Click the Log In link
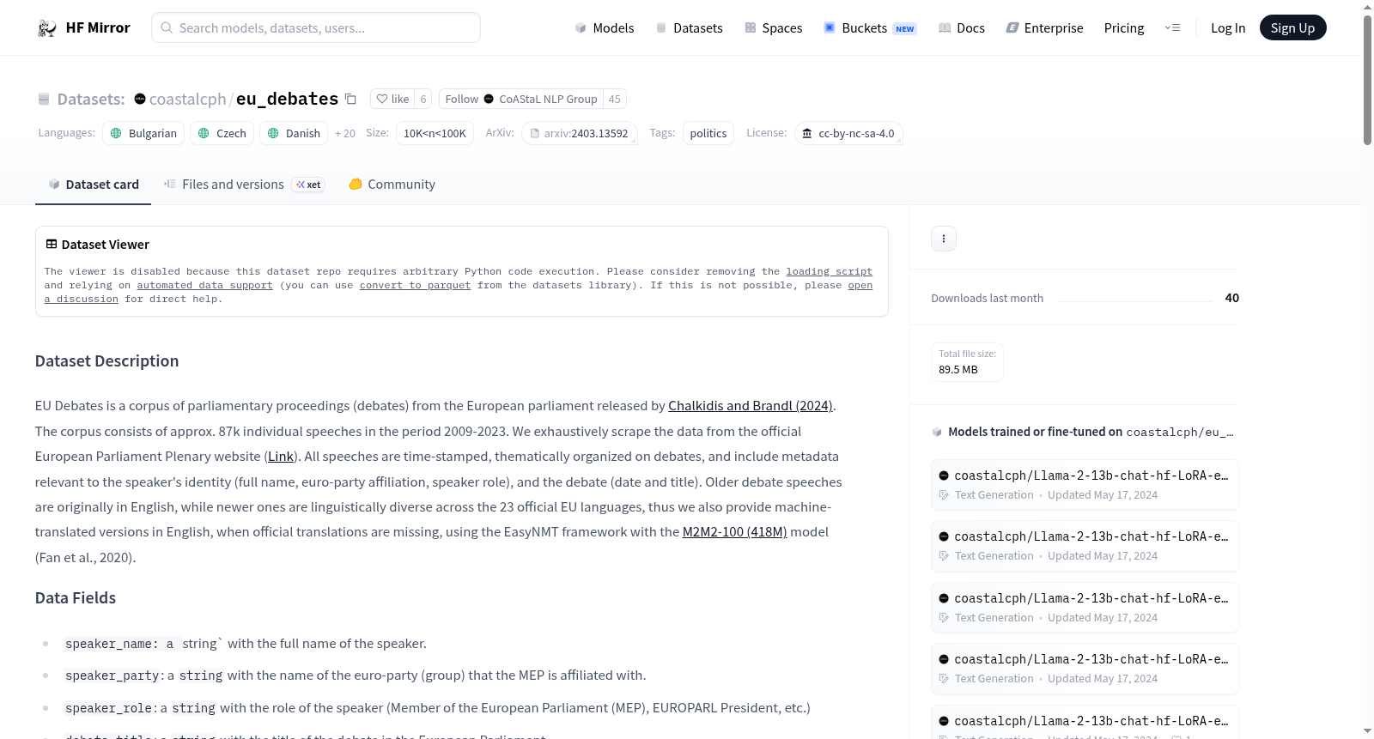This screenshot has height=739, width=1374. tap(1228, 28)
